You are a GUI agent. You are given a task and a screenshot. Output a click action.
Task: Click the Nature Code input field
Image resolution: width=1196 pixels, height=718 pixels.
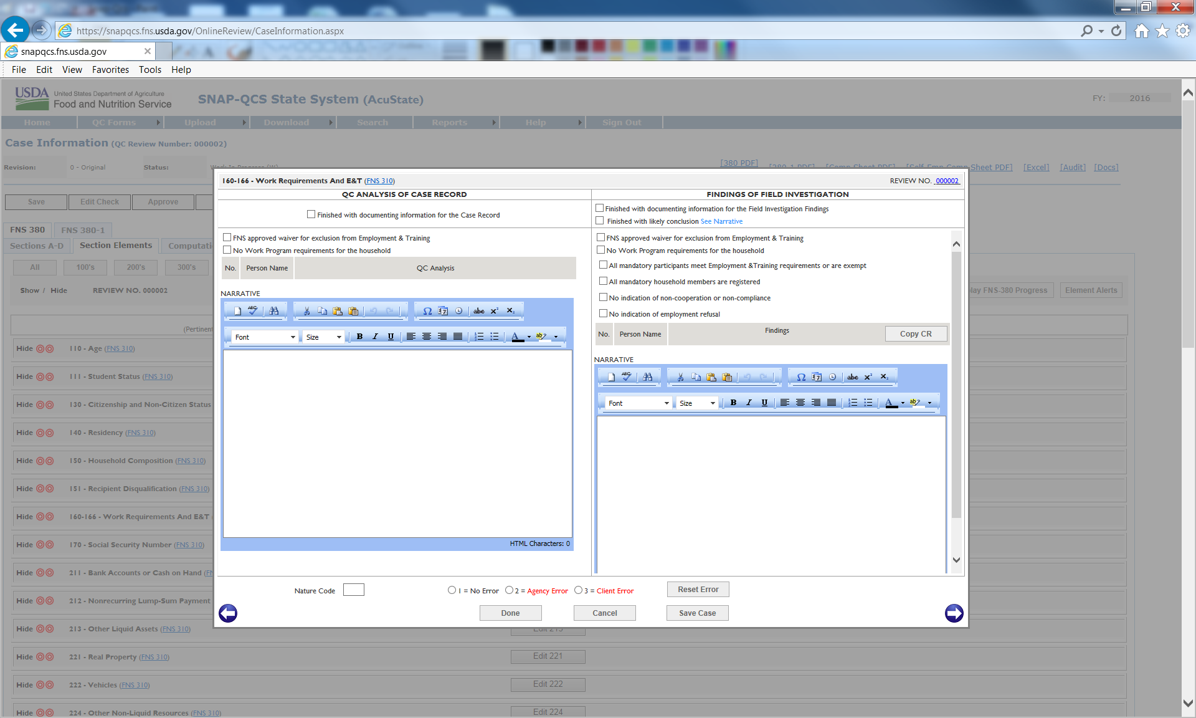(x=353, y=590)
